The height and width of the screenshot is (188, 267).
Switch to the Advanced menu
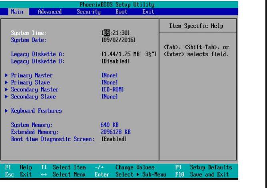[x=50, y=12]
